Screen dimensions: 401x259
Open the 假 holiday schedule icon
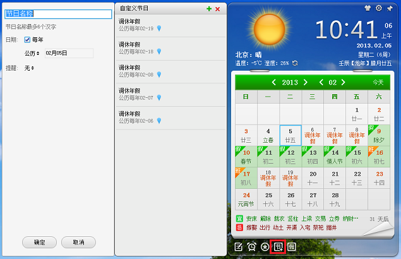coord(292,247)
